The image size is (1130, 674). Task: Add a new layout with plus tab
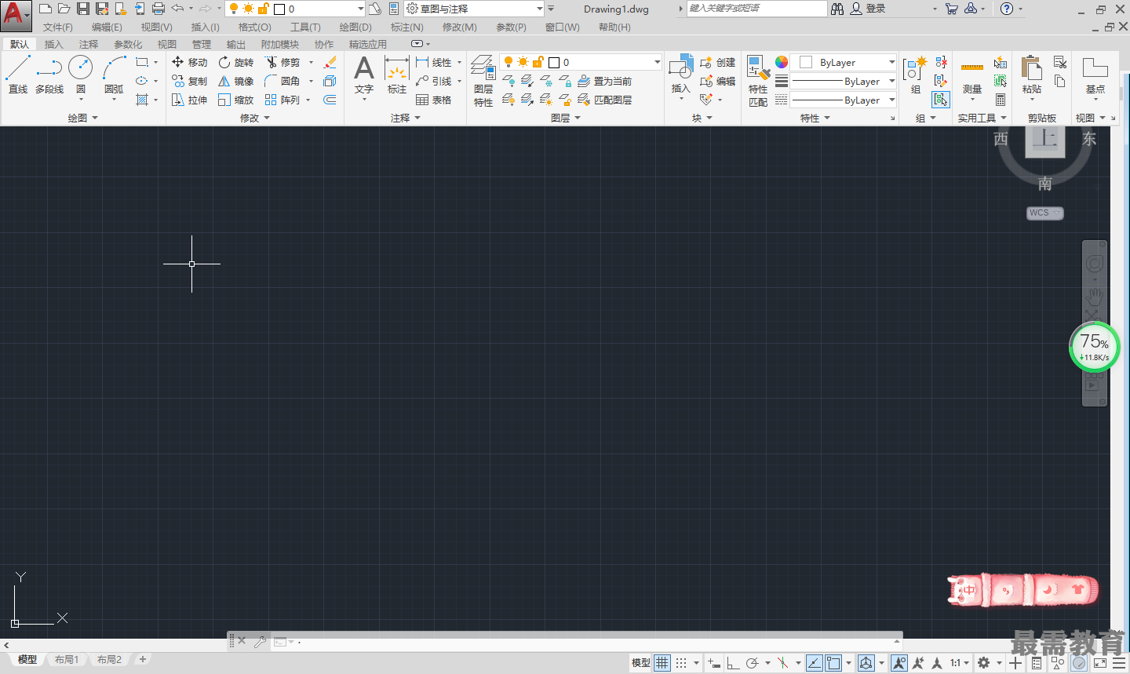tap(143, 660)
